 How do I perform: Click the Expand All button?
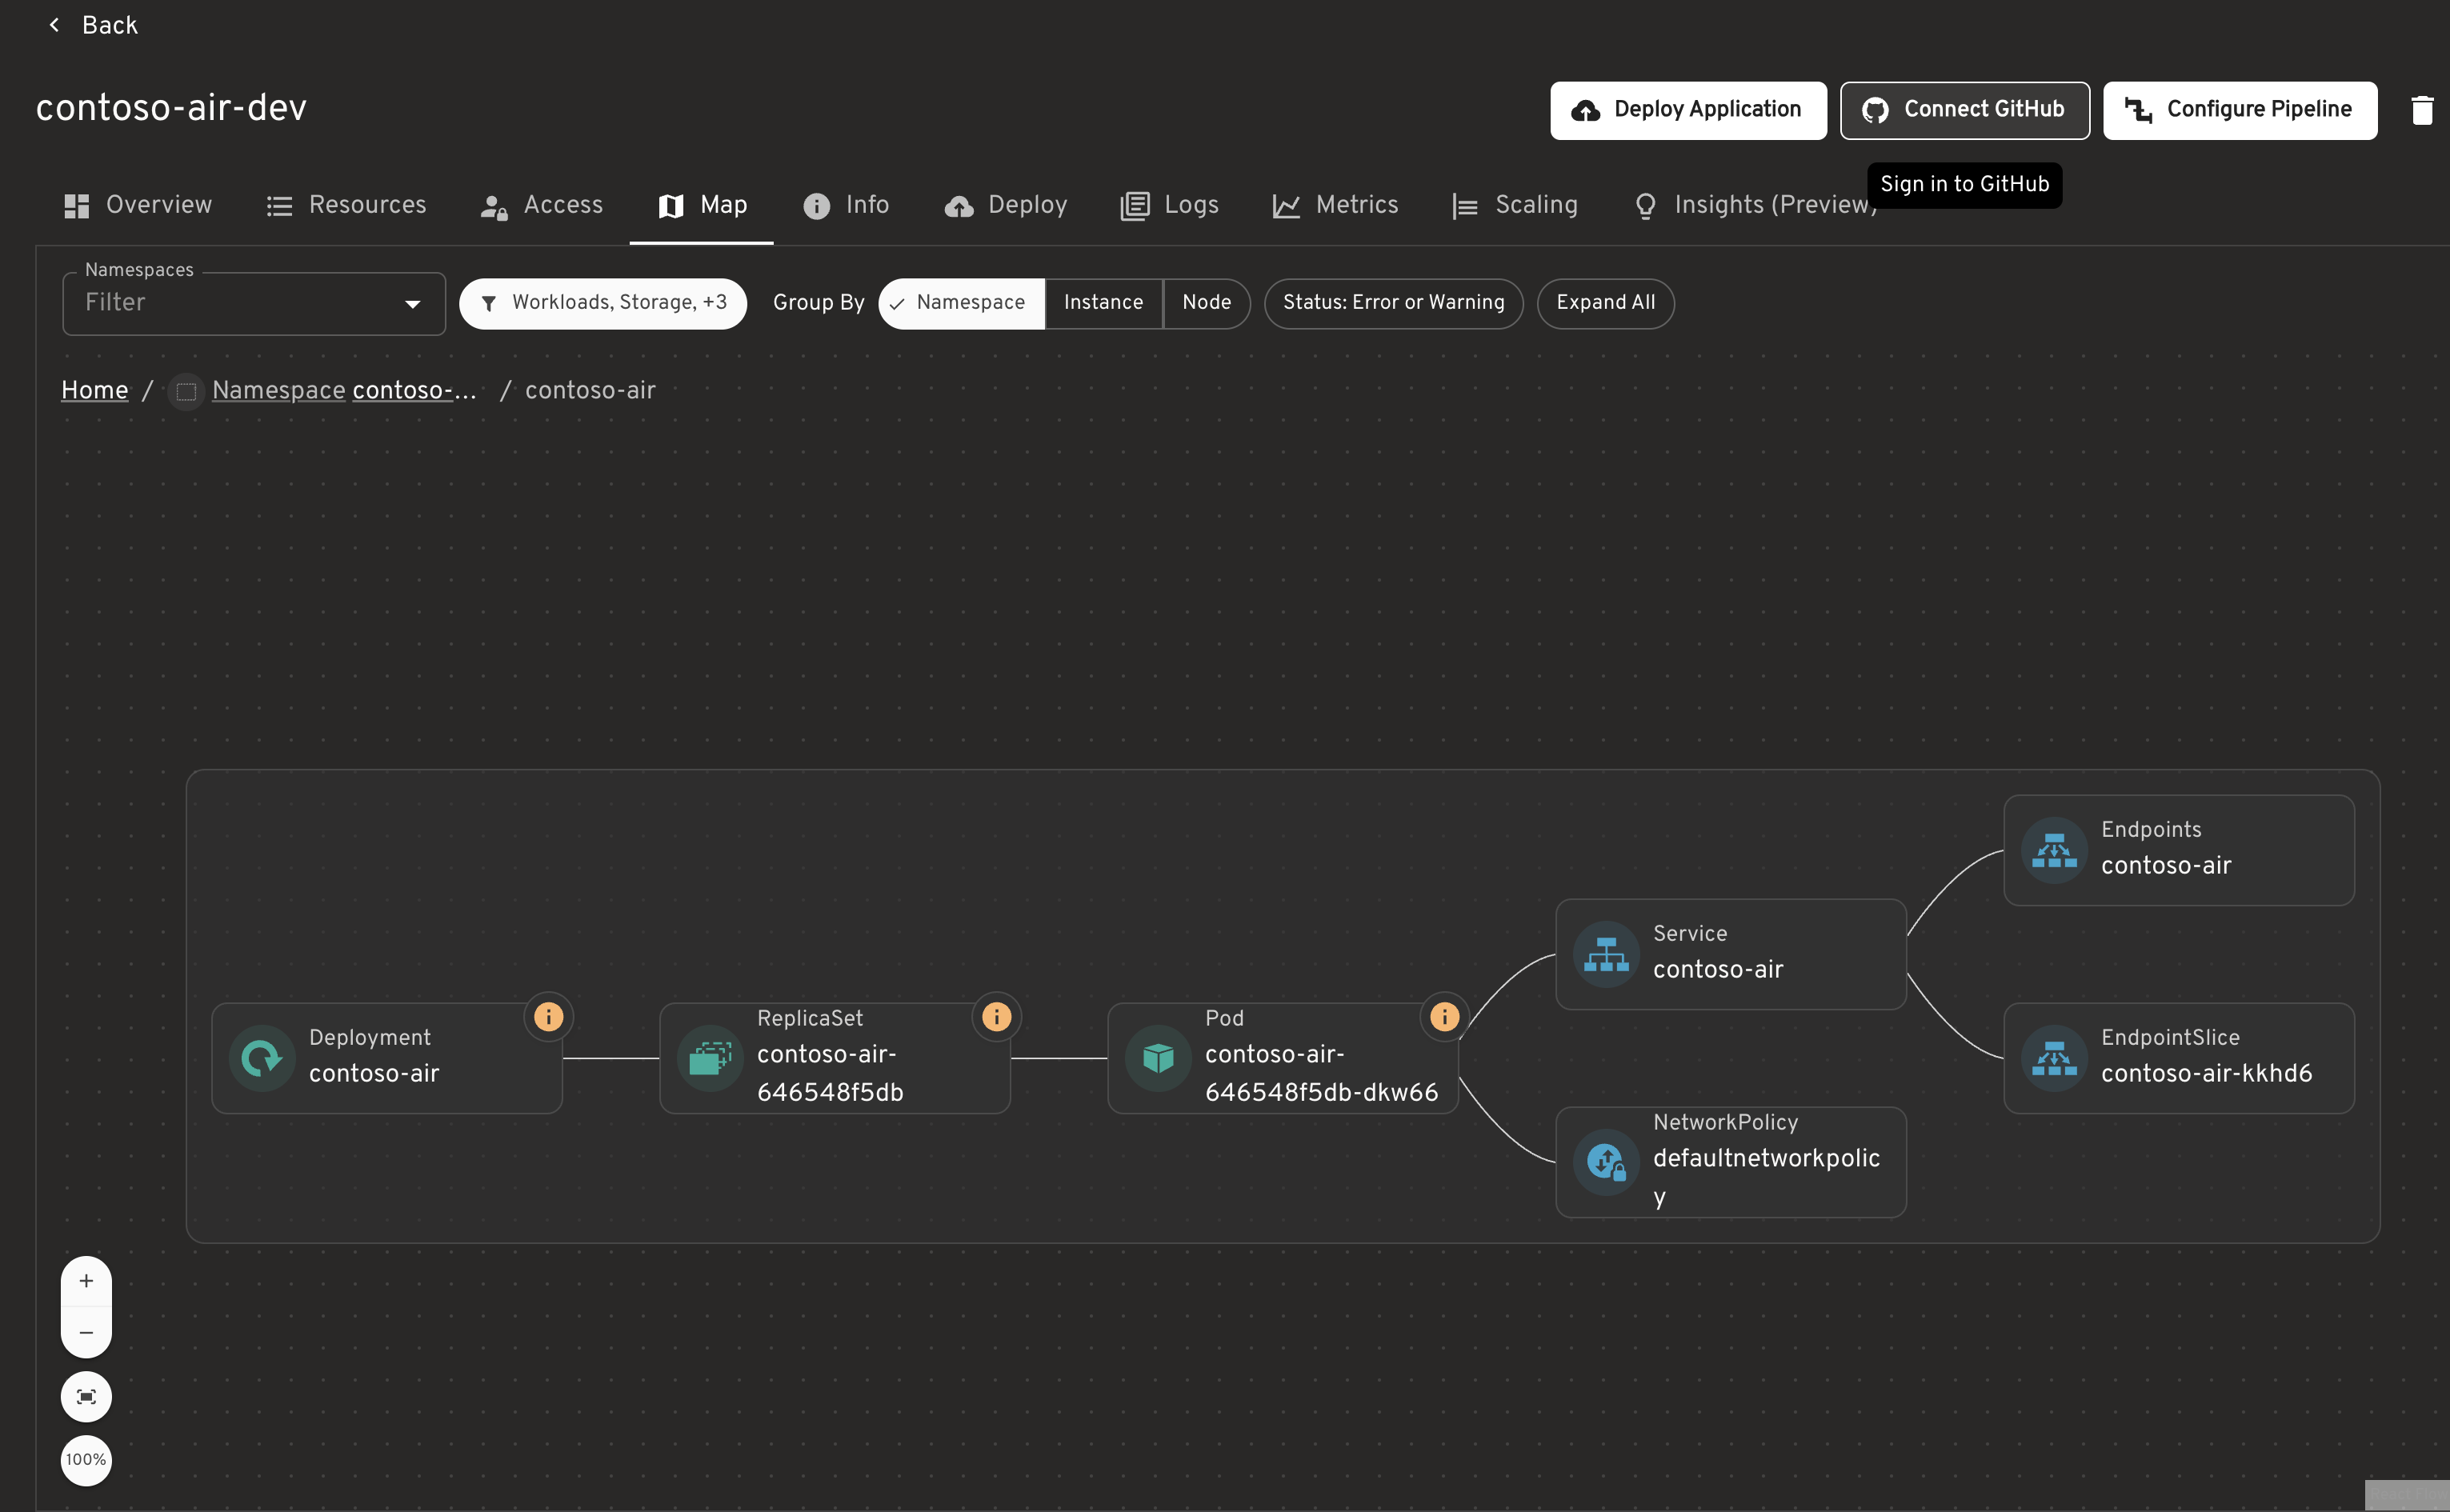tap(1605, 303)
